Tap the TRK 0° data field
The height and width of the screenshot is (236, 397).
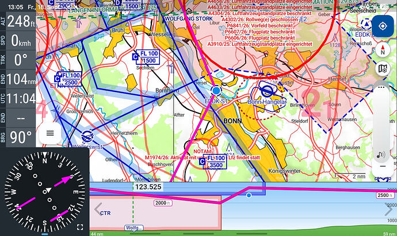tap(18, 60)
